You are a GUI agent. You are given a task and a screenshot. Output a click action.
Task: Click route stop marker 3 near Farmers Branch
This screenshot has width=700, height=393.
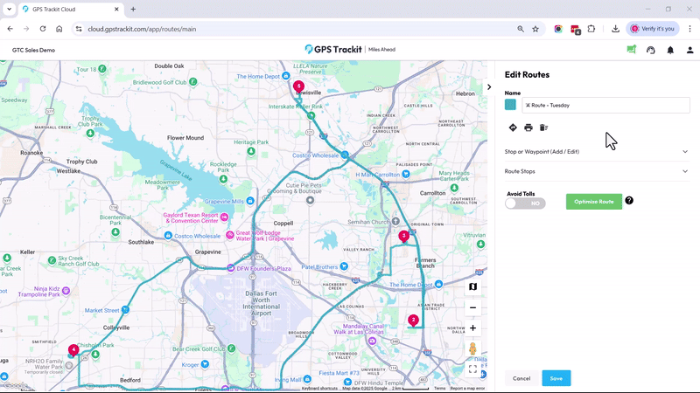tap(404, 236)
